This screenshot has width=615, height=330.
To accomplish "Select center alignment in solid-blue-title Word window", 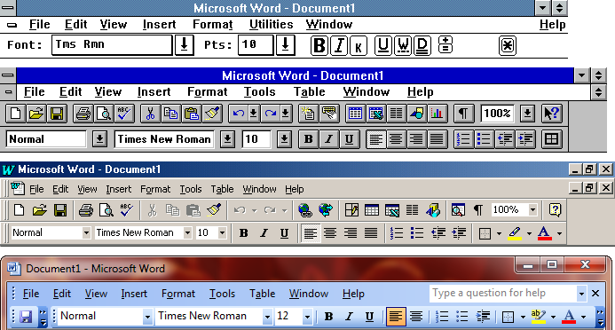I will [x=396, y=139].
